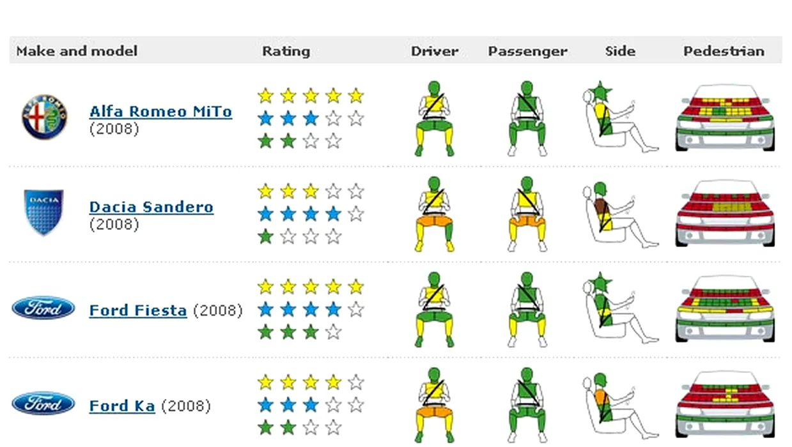Screen dimensions: 792x447
Task: Open the Ford Fiesta link
Action: click(138, 311)
